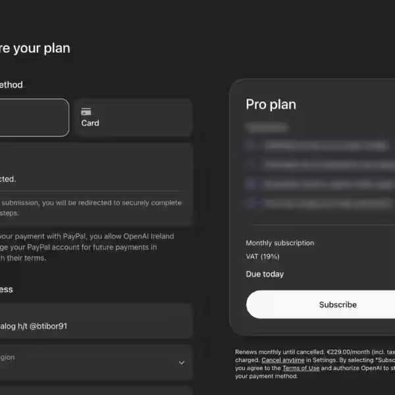Open the Cancel anytime link

tap(282, 360)
